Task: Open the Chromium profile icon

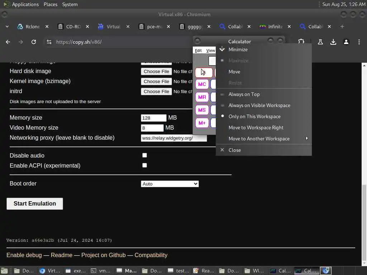Action: [346, 42]
